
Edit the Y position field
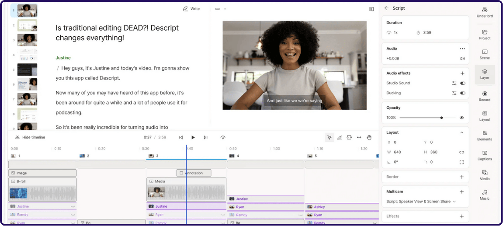[431, 142]
